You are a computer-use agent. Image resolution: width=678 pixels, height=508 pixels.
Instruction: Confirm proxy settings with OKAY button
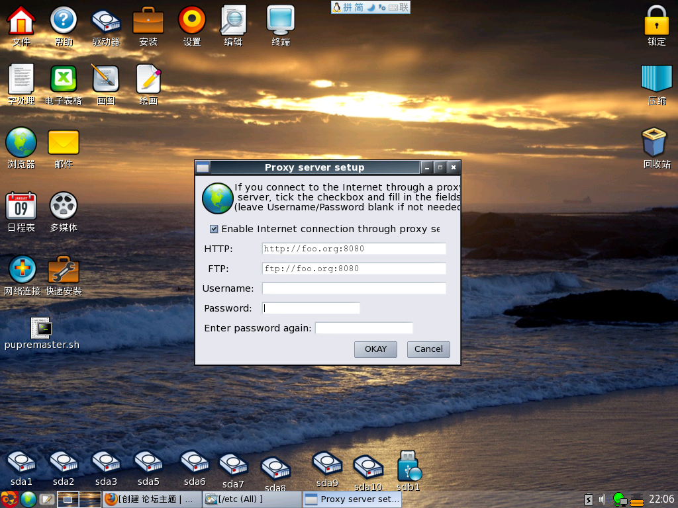375,349
